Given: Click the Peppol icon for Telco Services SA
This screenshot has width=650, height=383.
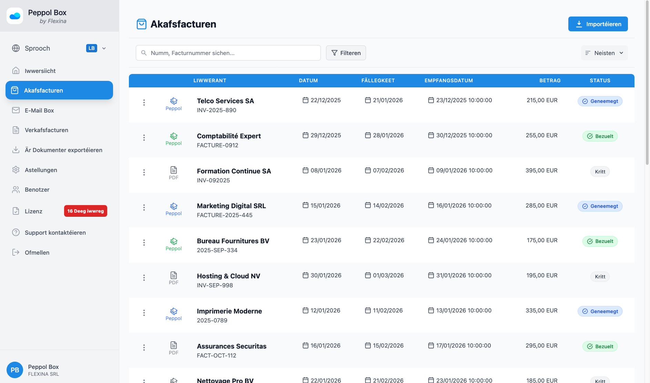Looking at the screenshot, I should click(173, 101).
